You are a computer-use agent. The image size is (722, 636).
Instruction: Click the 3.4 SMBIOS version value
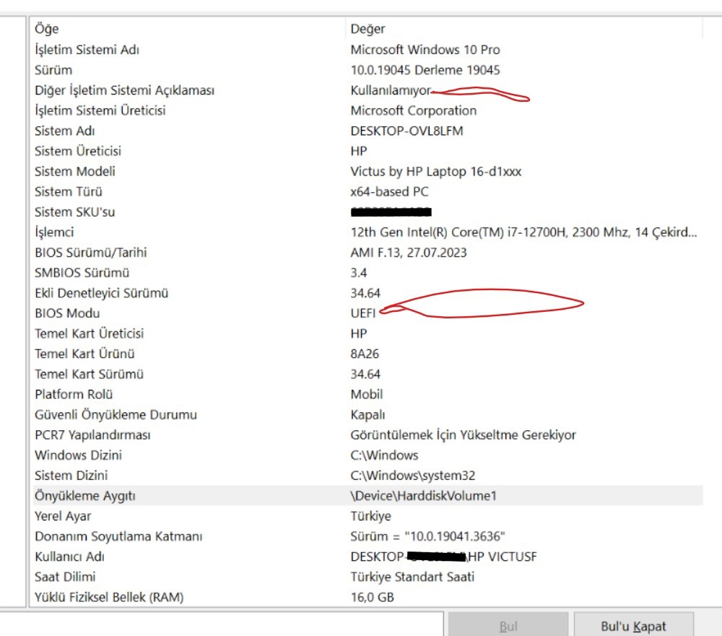tap(359, 273)
